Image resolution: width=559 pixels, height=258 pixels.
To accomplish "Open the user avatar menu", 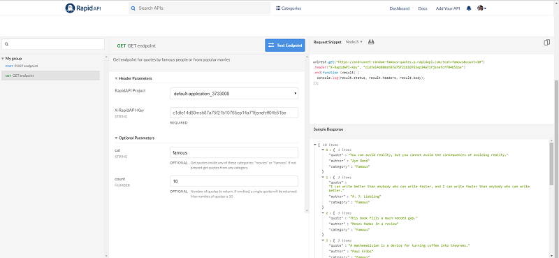I will [x=481, y=8].
